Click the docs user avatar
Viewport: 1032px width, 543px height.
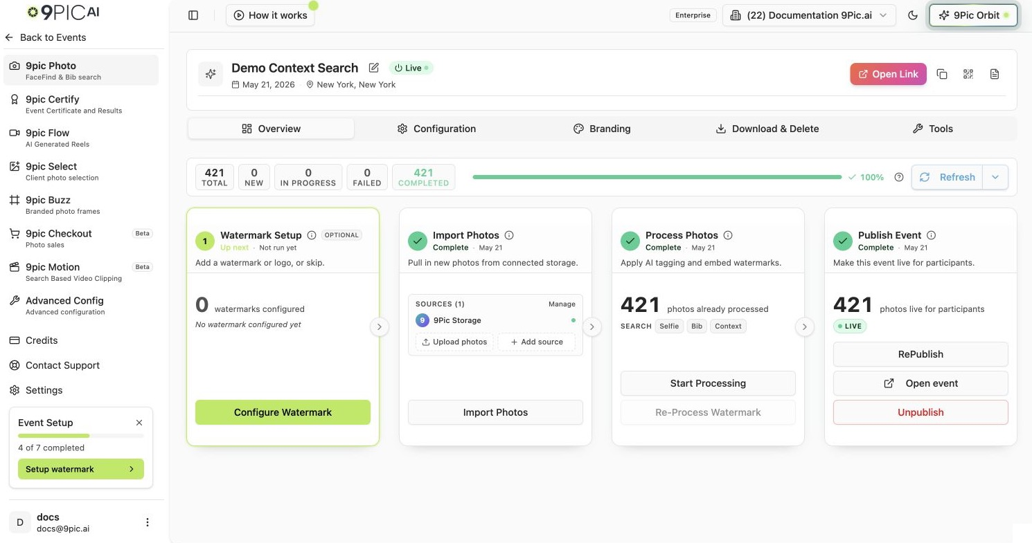tap(20, 522)
